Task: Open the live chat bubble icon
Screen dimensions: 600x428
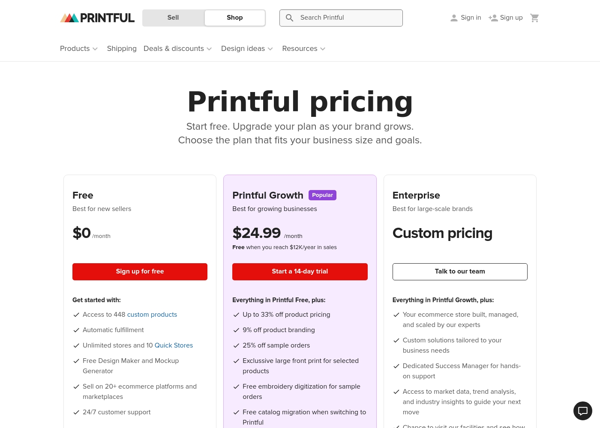Action: pos(583,411)
